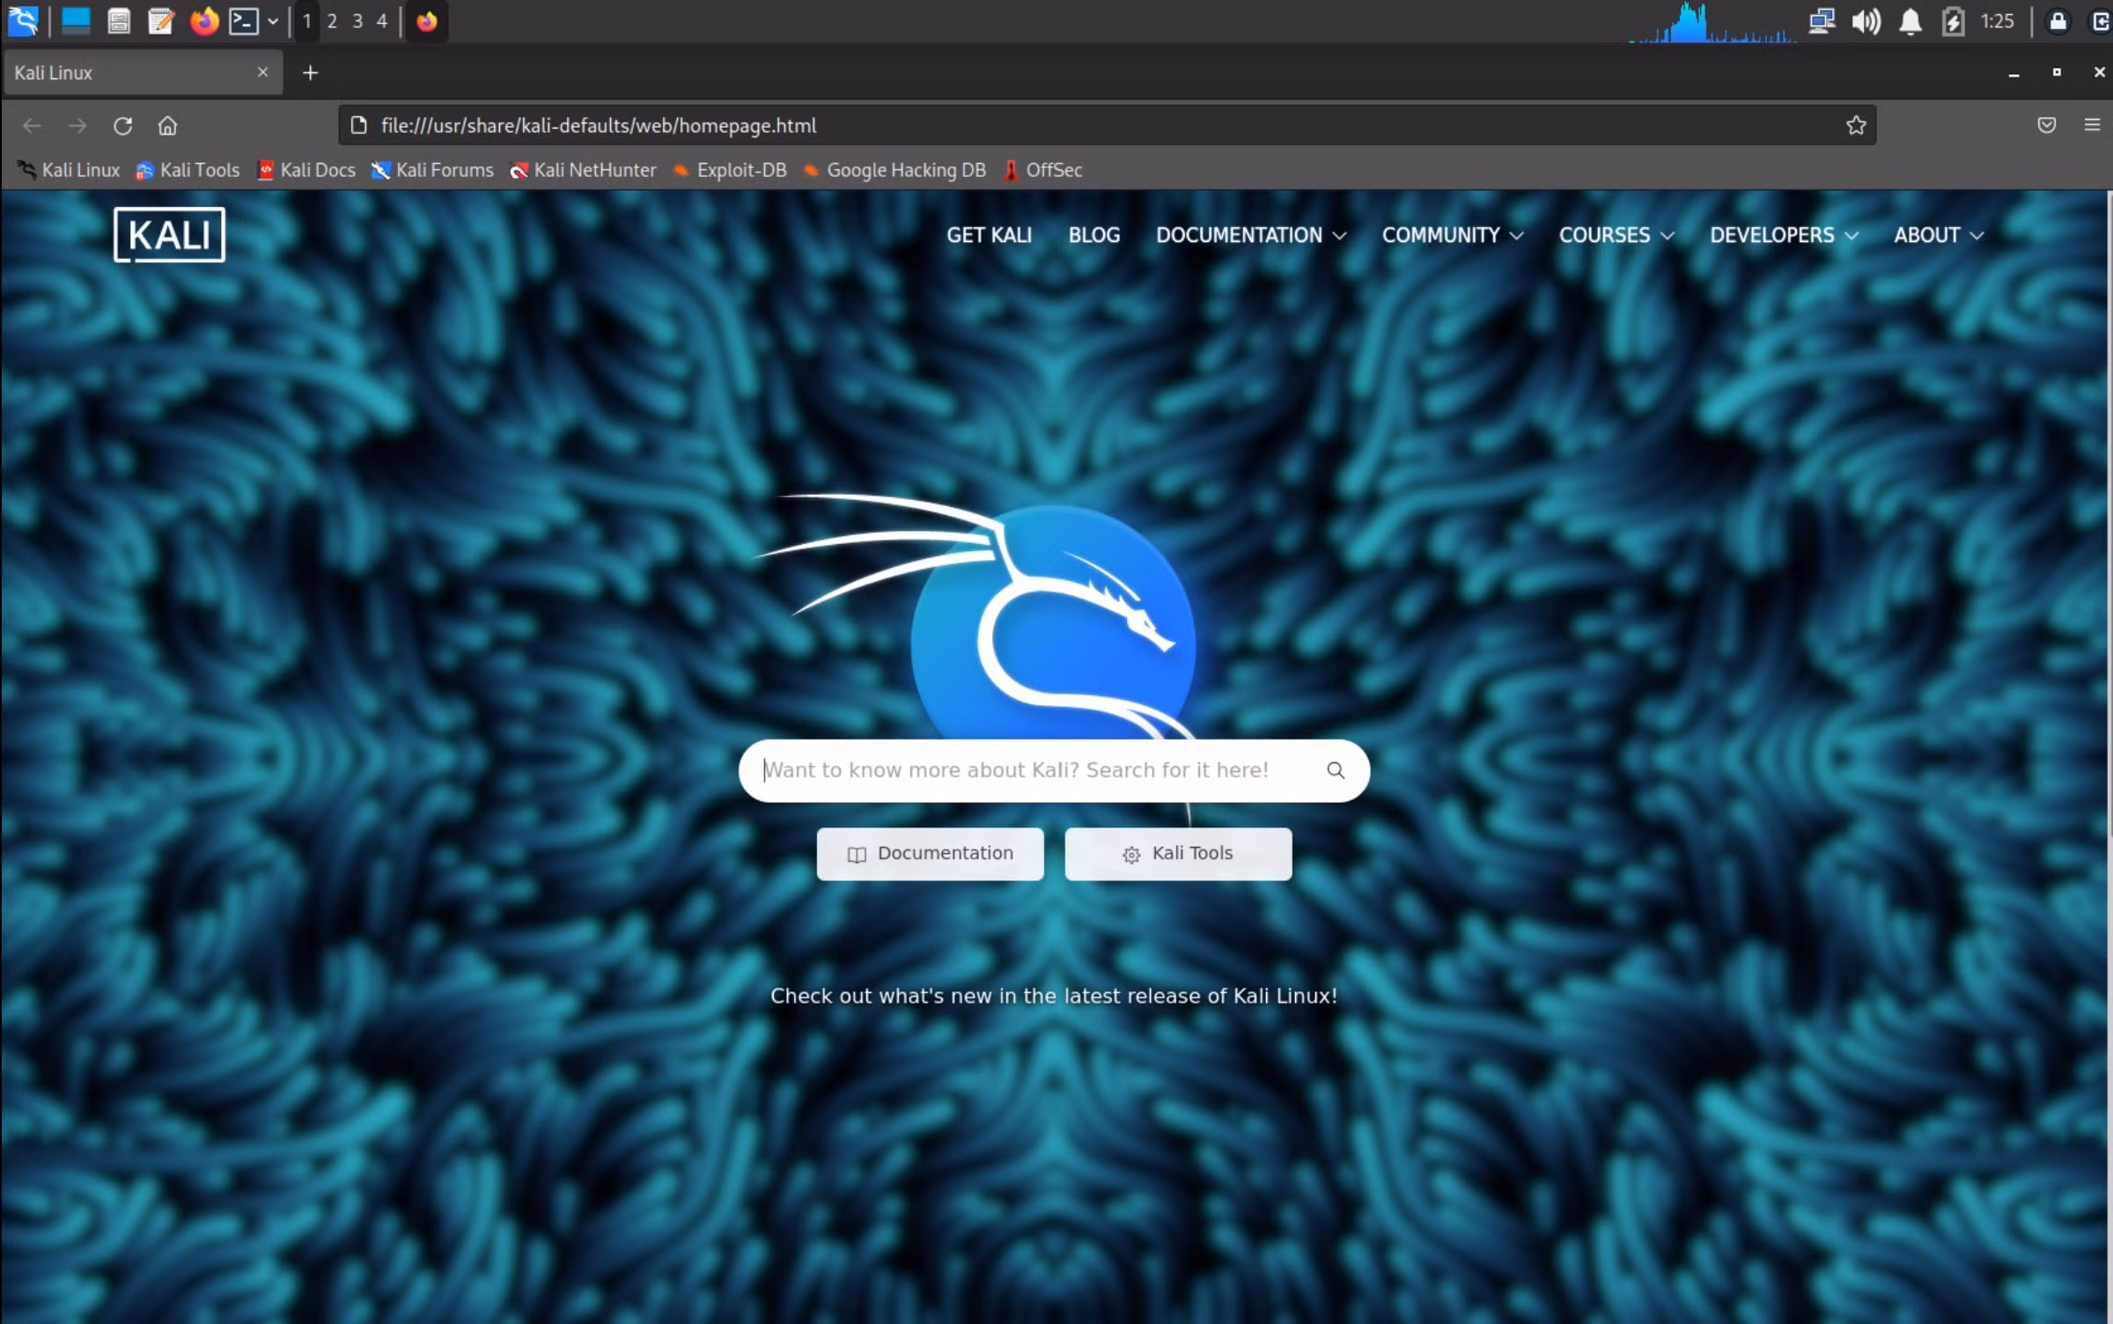Go forward with the forward arrow

77,126
